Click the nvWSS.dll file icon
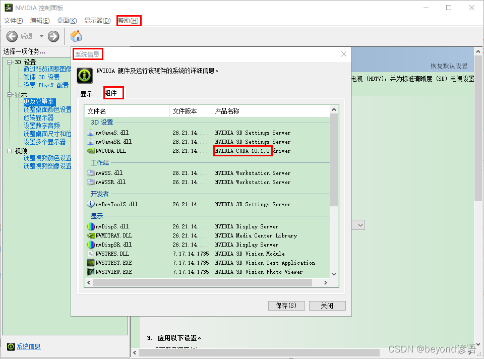This screenshot has height=359, width=484. tap(90, 173)
